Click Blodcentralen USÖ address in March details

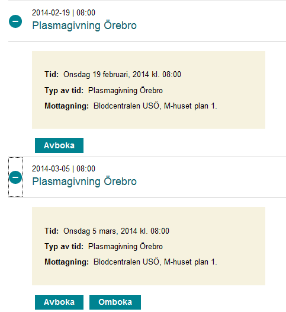pyautogui.click(x=155, y=262)
